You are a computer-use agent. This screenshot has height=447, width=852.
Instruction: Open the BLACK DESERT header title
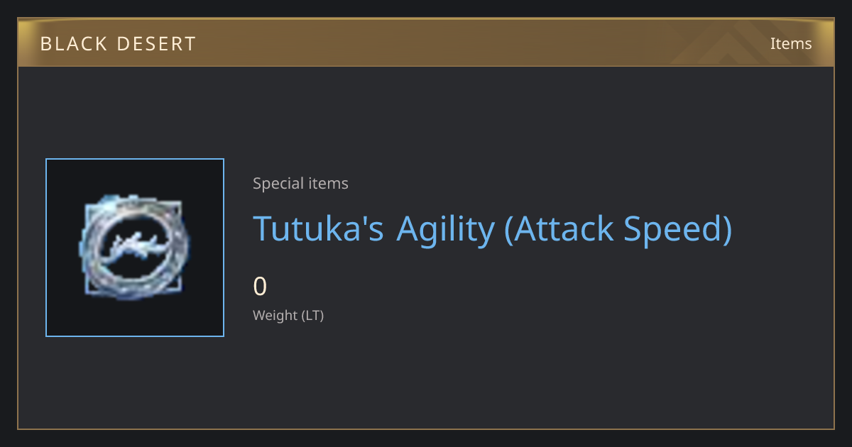[118, 44]
